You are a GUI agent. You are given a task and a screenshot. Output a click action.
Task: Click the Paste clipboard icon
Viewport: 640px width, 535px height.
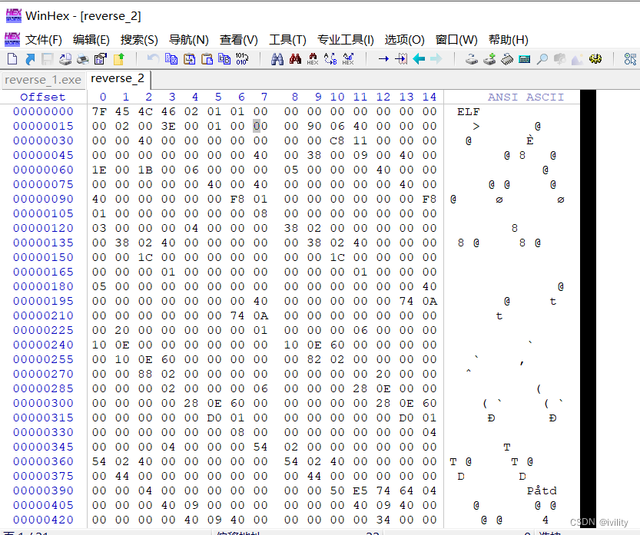click(207, 59)
